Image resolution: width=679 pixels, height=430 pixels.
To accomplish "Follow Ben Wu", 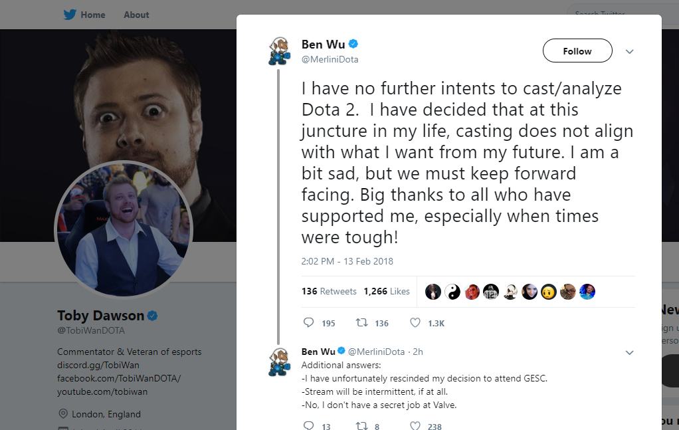I will (577, 51).
